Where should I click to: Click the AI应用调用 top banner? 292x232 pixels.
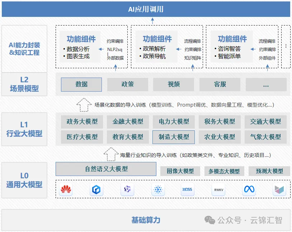pos(146,9)
